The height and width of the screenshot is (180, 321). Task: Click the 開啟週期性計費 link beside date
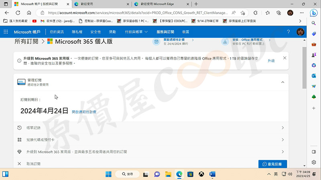(84, 112)
